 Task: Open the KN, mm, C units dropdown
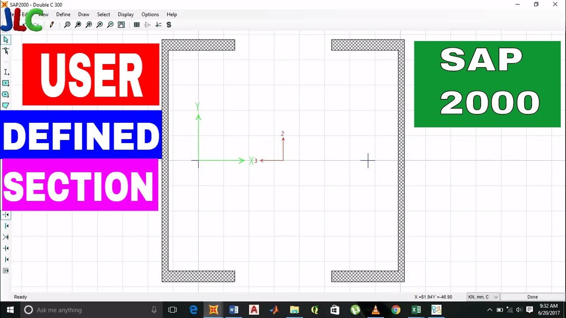tap(483, 297)
